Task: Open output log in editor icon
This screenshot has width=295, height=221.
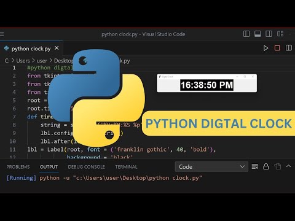Action: (x=278, y=166)
